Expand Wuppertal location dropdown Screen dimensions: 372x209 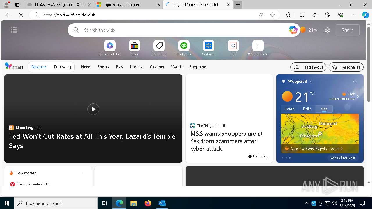point(311,82)
